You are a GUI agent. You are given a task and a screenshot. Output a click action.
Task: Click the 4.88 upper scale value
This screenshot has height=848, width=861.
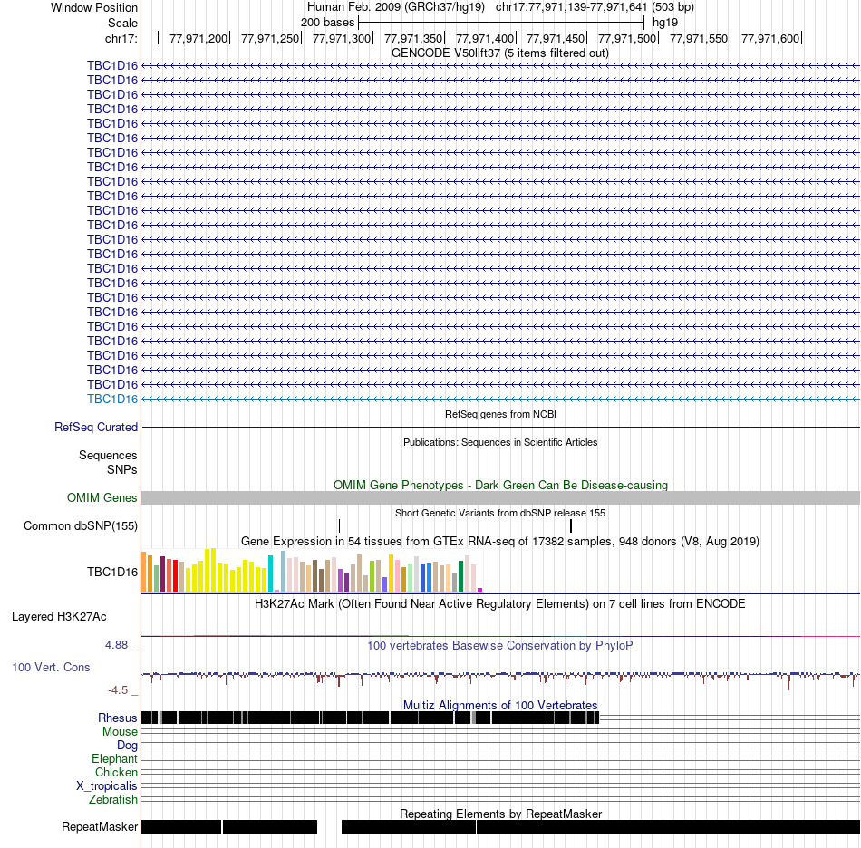[x=116, y=645]
